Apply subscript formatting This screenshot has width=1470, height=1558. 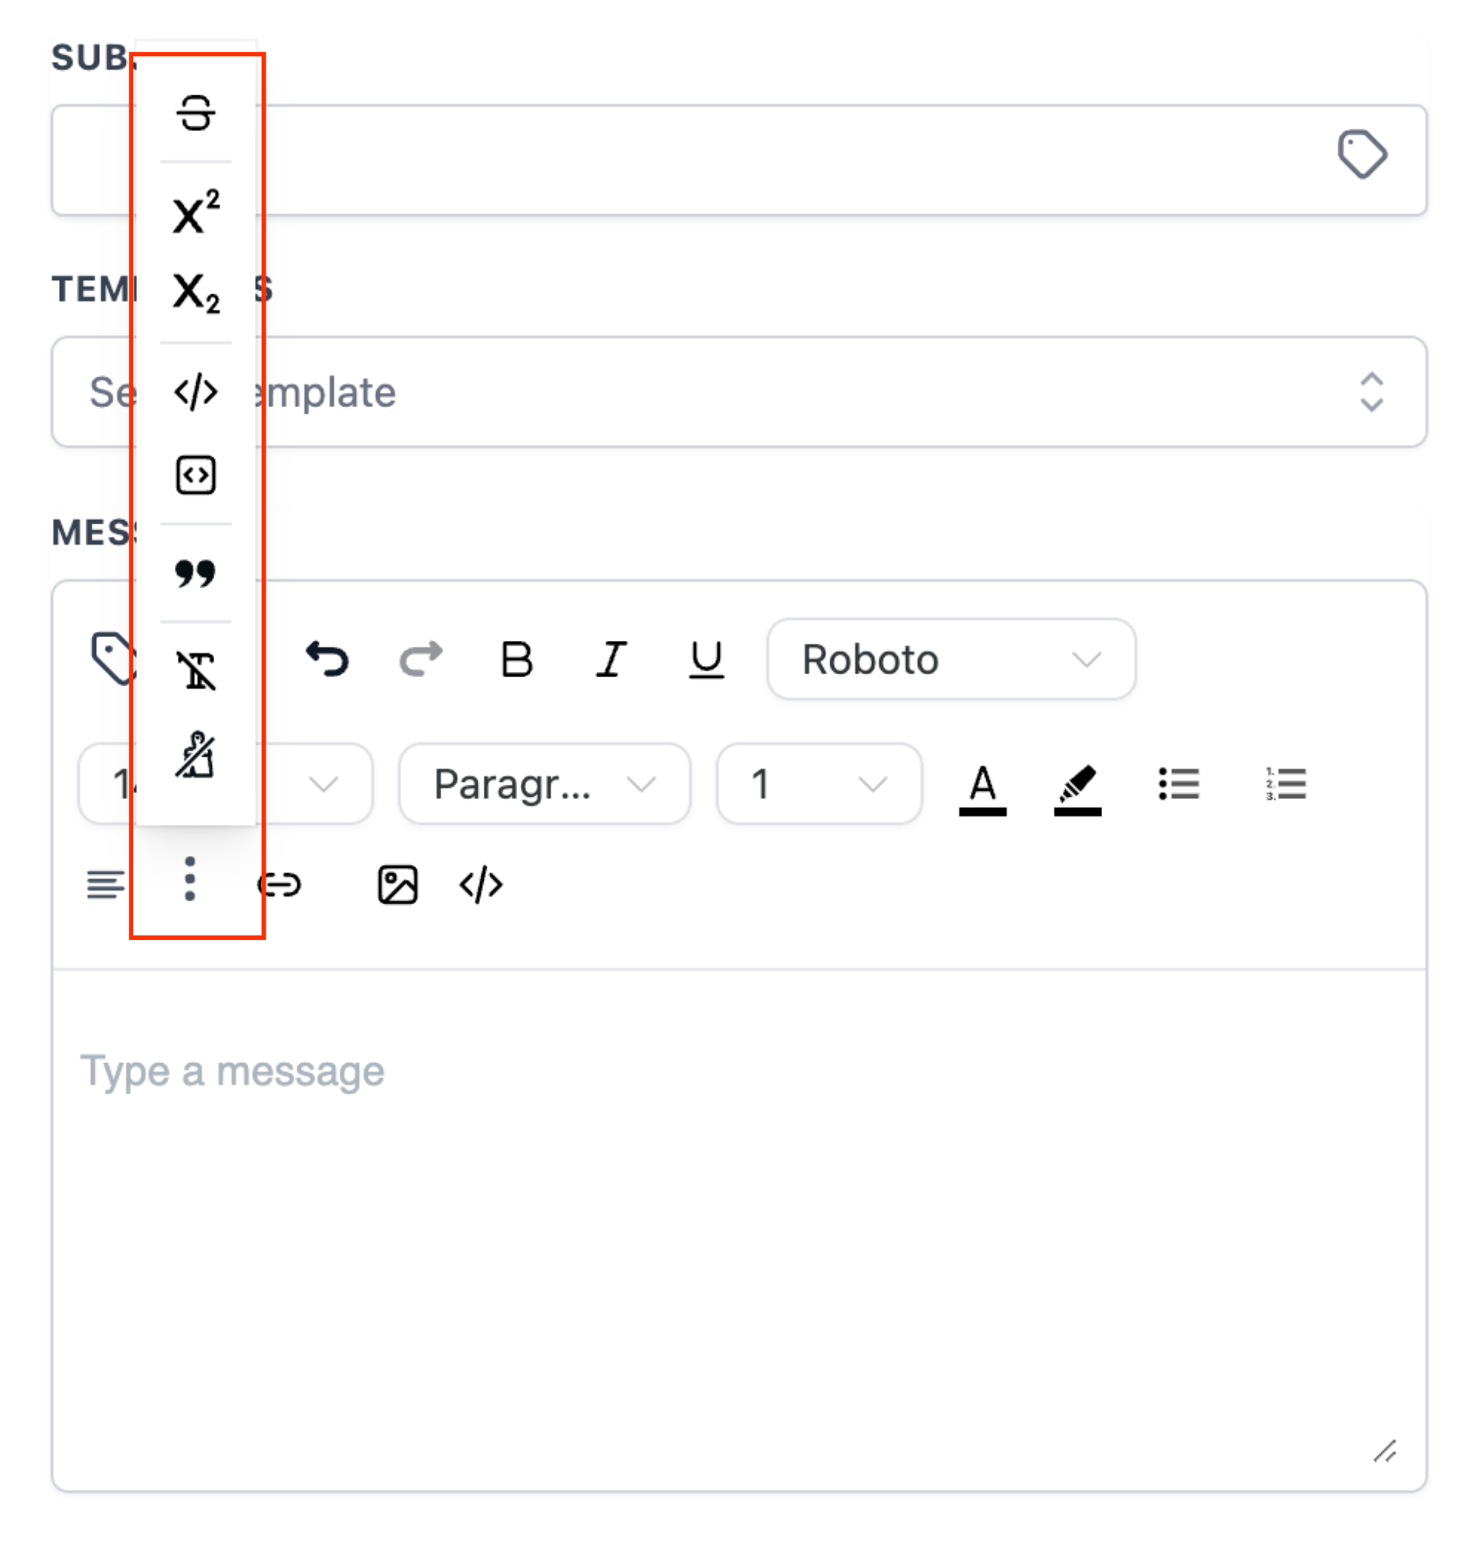click(195, 292)
